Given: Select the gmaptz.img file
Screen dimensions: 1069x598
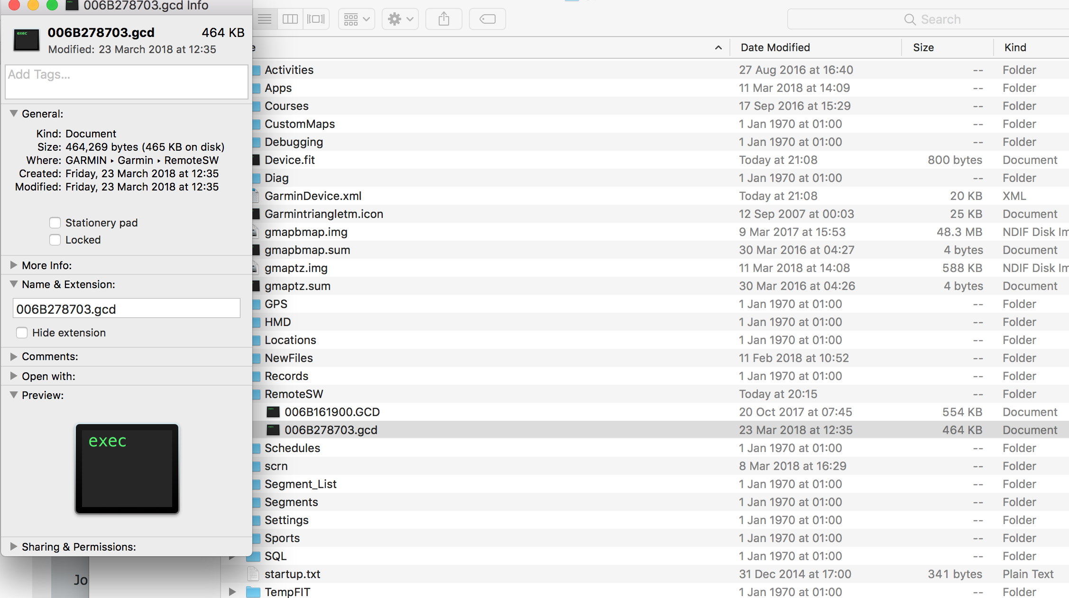Looking at the screenshot, I should pos(296,268).
